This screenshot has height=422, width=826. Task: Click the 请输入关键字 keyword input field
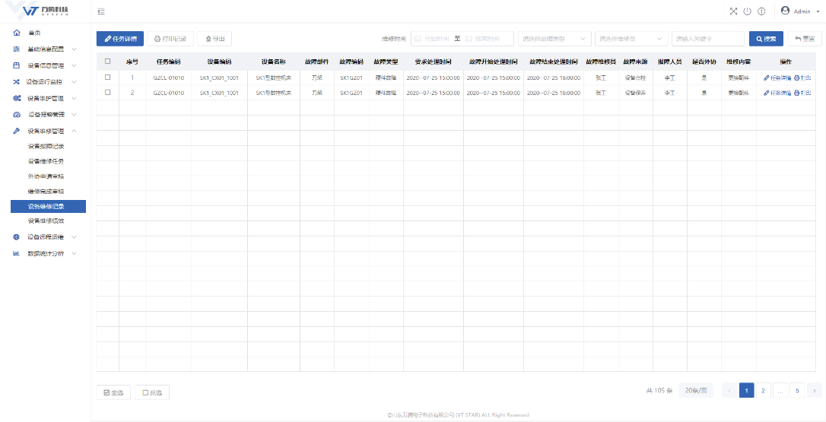pos(707,39)
